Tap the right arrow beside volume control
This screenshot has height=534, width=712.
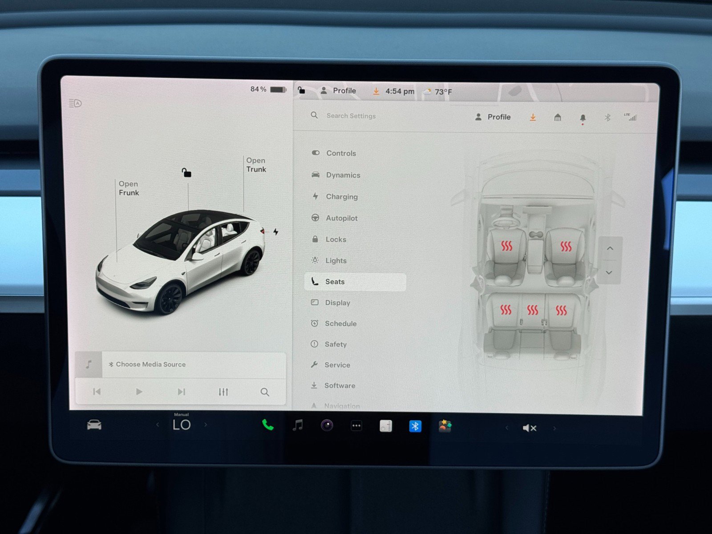click(x=554, y=428)
